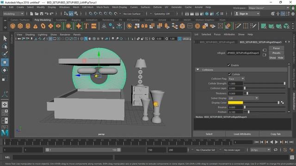296x166 pixels.
Task: Click the star-shaped shelf icon
Action: tap(79, 26)
